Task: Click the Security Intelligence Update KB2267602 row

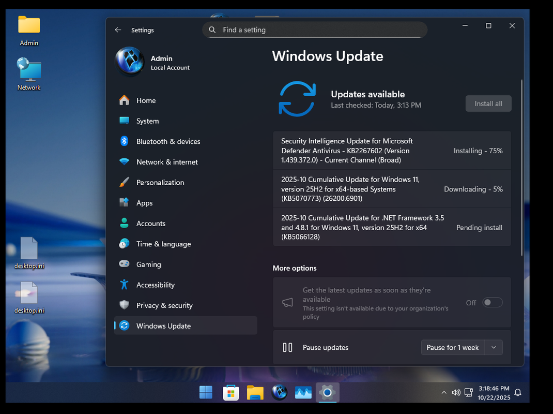Action: tap(392, 151)
